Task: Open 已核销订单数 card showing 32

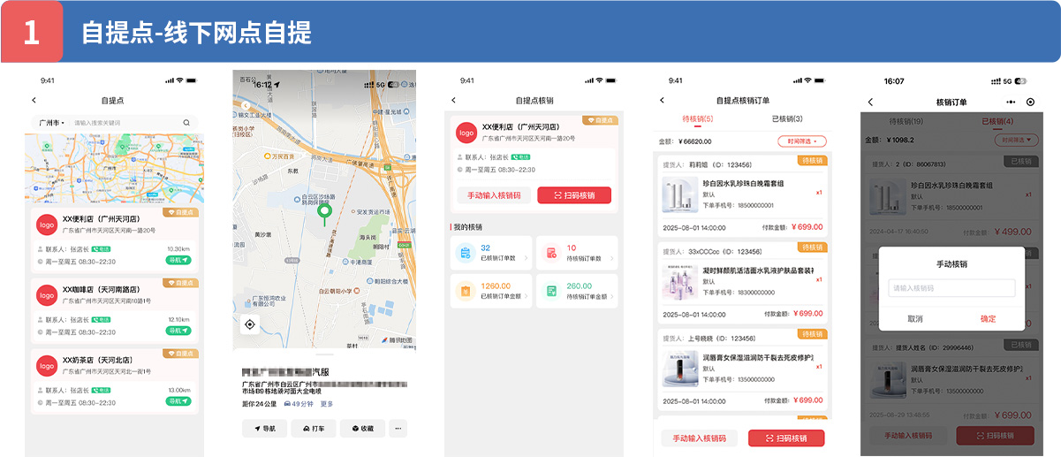Action: pos(491,253)
